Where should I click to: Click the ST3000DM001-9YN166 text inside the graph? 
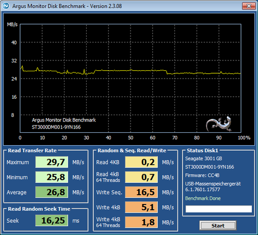[x=56, y=127]
